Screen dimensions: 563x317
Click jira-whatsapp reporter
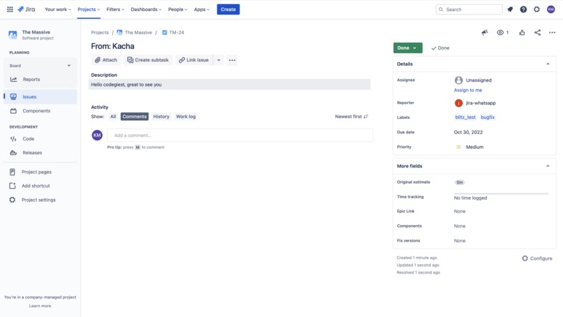[x=475, y=103]
